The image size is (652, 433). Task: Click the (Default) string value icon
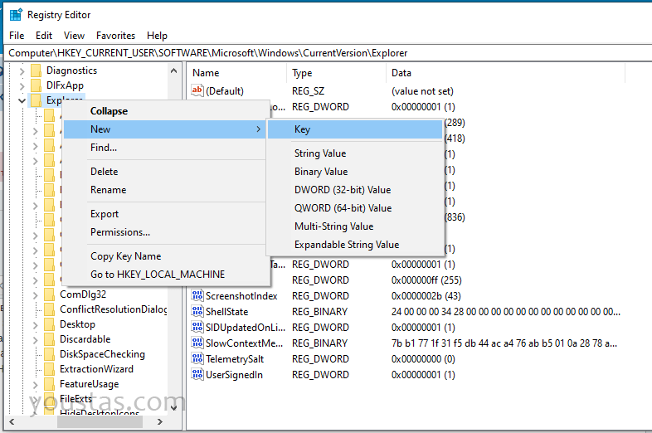point(197,90)
